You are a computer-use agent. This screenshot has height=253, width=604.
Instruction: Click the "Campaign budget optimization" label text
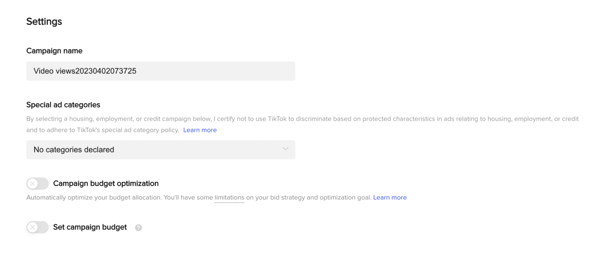[106, 183]
